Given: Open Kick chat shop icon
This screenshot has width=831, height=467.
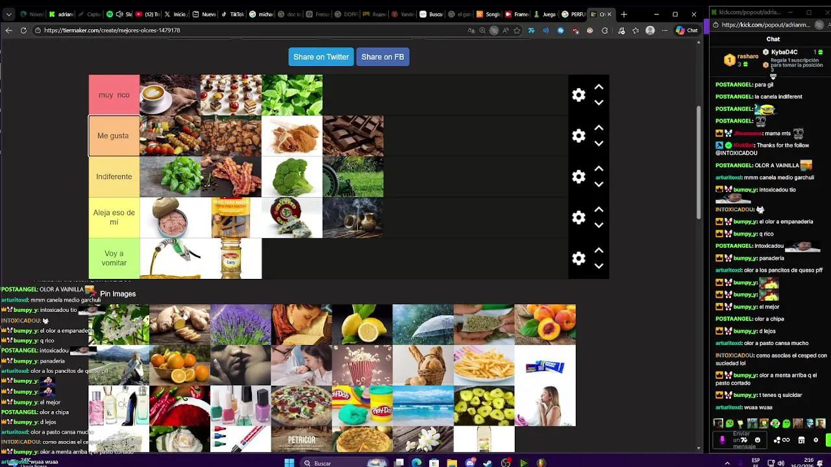Looking at the screenshot, I should tap(801, 440).
